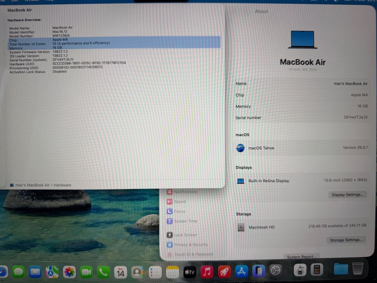Viewport: 377px width, 283px height.
Task: Click the Provisioning UDID value
Action: [x=78, y=67]
